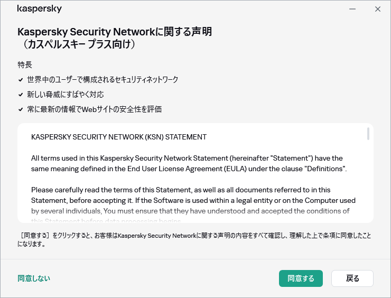The height and width of the screenshot is (298, 391).
Task: Click the consent notice text above the buttons
Action: click(x=192, y=239)
